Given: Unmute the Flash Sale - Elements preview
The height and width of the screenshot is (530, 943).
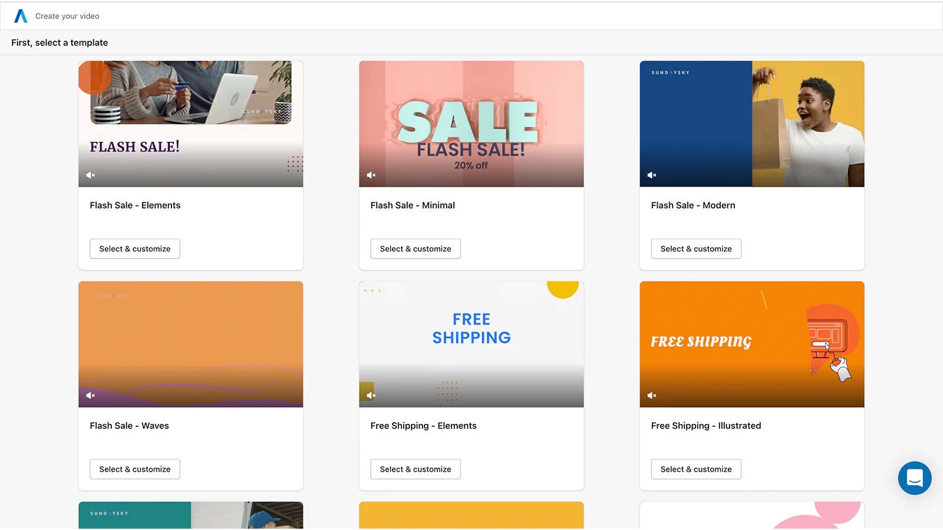Looking at the screenshot, I should tap(90, 175).
